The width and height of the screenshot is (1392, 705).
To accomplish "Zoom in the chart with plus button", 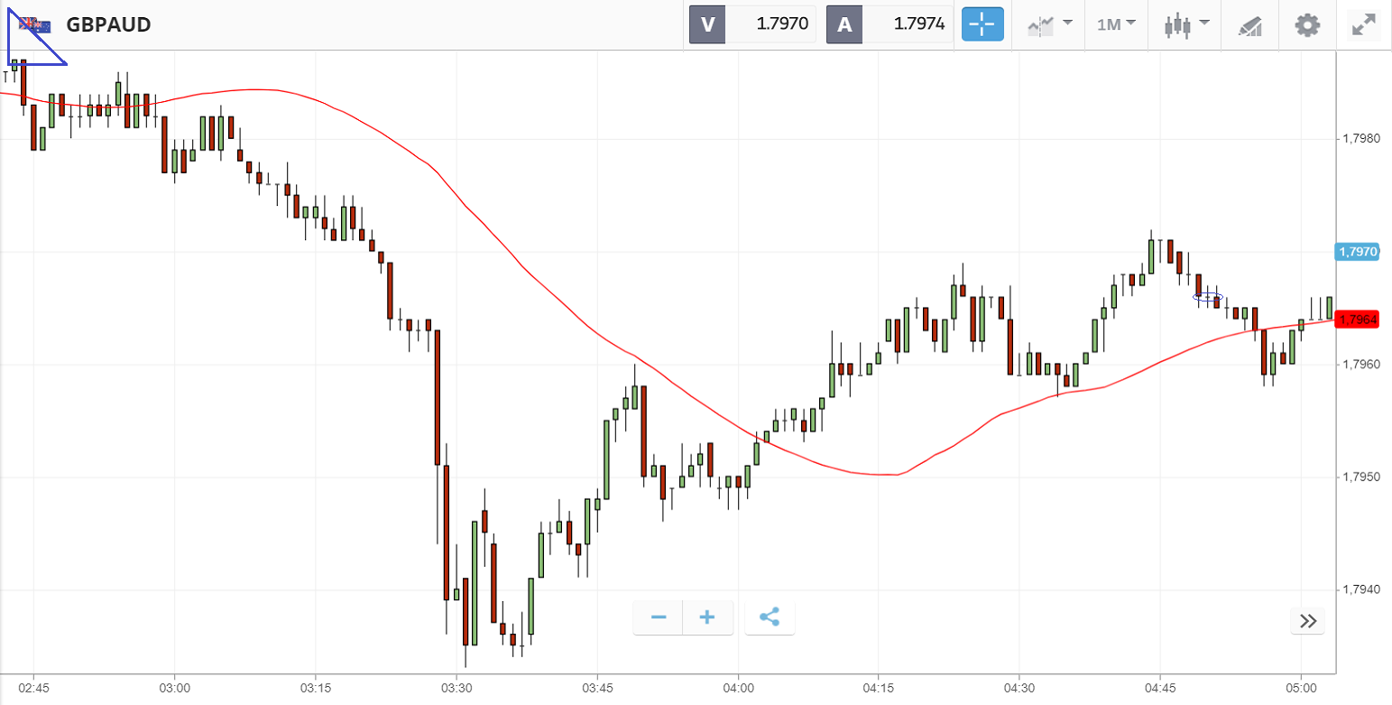I will click(707, 617).
